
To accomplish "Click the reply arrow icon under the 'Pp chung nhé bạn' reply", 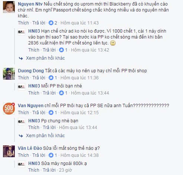I will 21,136.
